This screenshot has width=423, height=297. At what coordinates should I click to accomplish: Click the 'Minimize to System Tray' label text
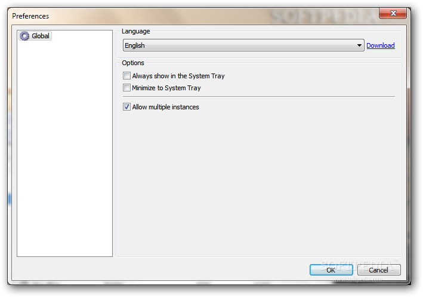[x=166, y=88]
